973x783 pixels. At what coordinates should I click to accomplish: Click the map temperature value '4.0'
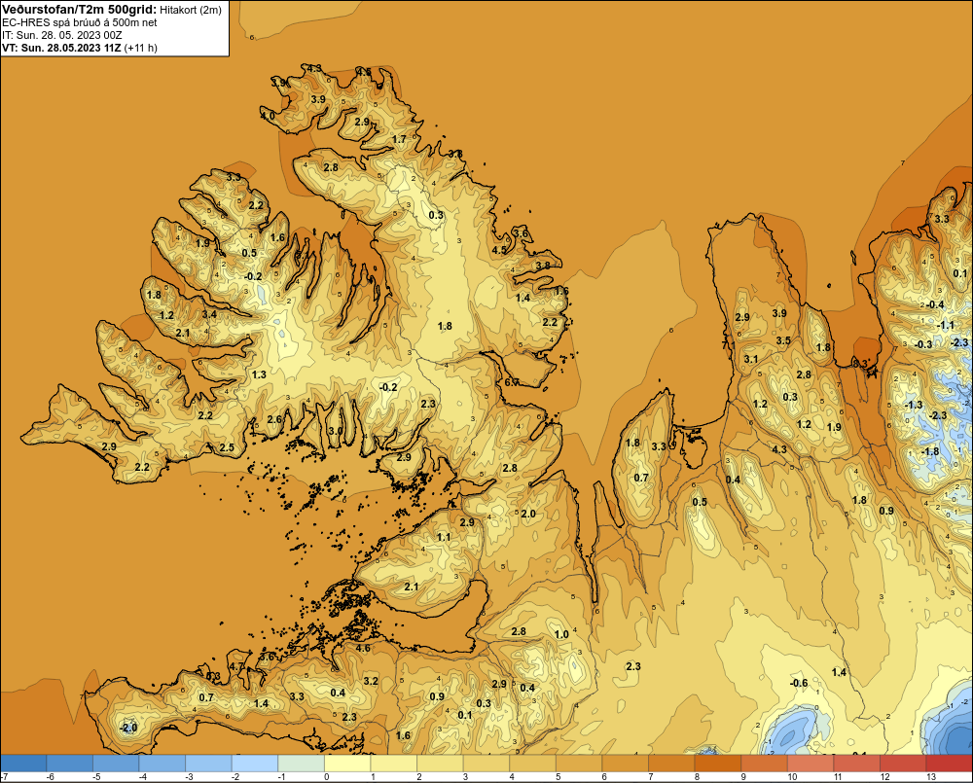click(x=268, y=116)
